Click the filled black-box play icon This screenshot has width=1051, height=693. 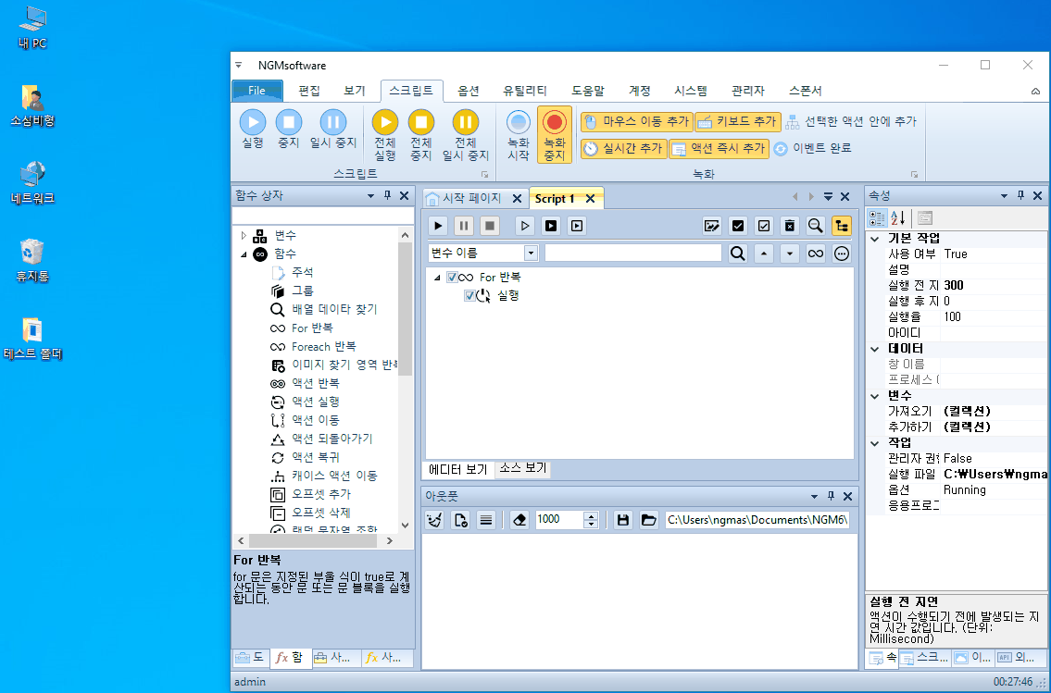coord(551,227)
